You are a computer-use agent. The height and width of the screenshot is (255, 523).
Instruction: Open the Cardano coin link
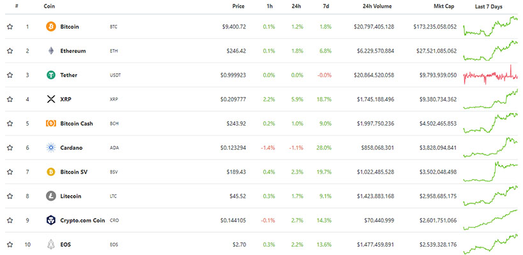click(71, 148)
